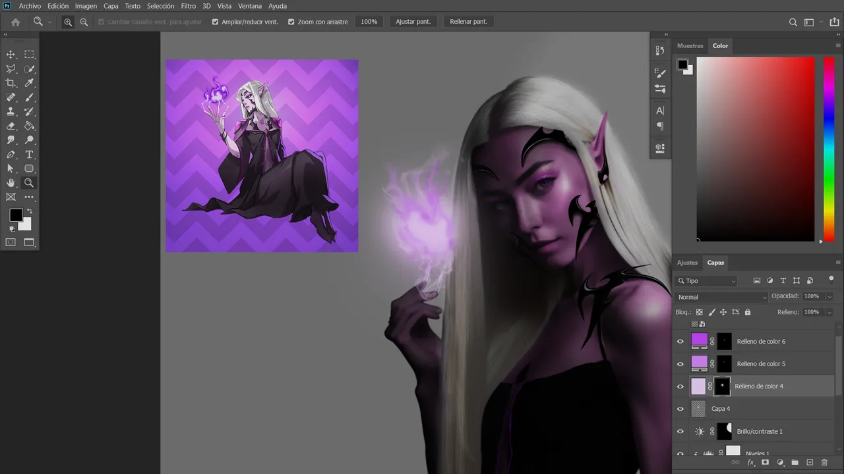Switch to the Muestras tab
The height and width of the screenshot is (474, 844).
[x=690, y=46]
